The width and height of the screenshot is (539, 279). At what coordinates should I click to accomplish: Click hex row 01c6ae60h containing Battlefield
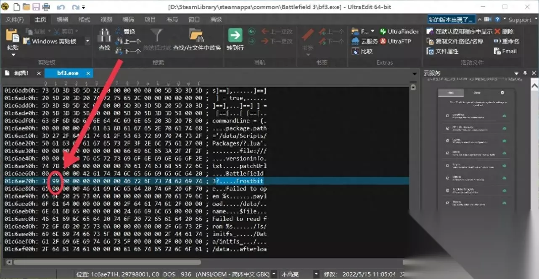(x=206, y=174)
